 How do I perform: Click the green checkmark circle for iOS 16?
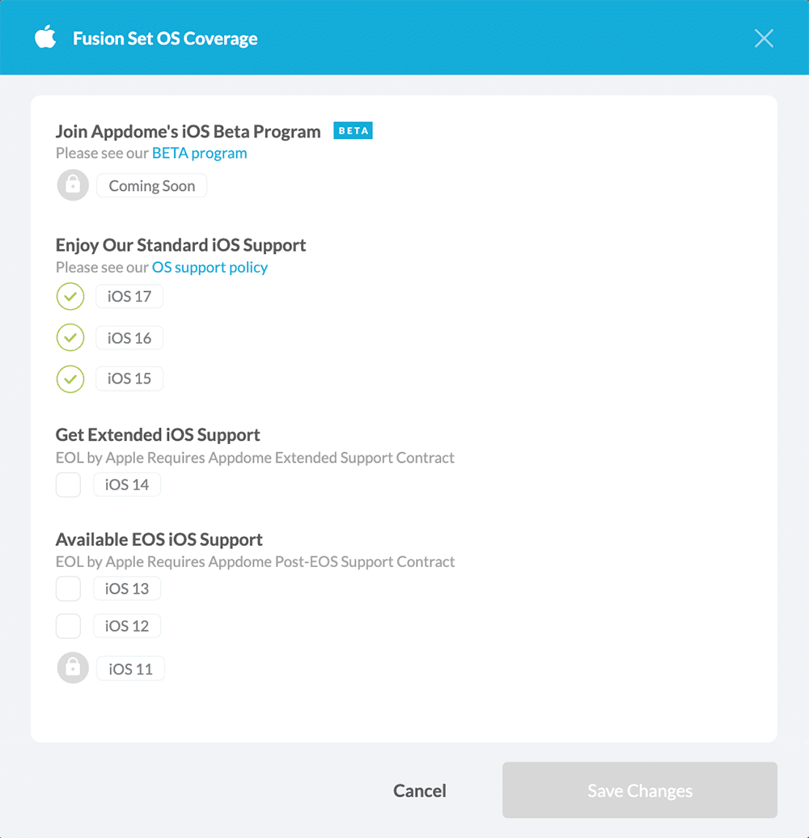pos(70,337)
